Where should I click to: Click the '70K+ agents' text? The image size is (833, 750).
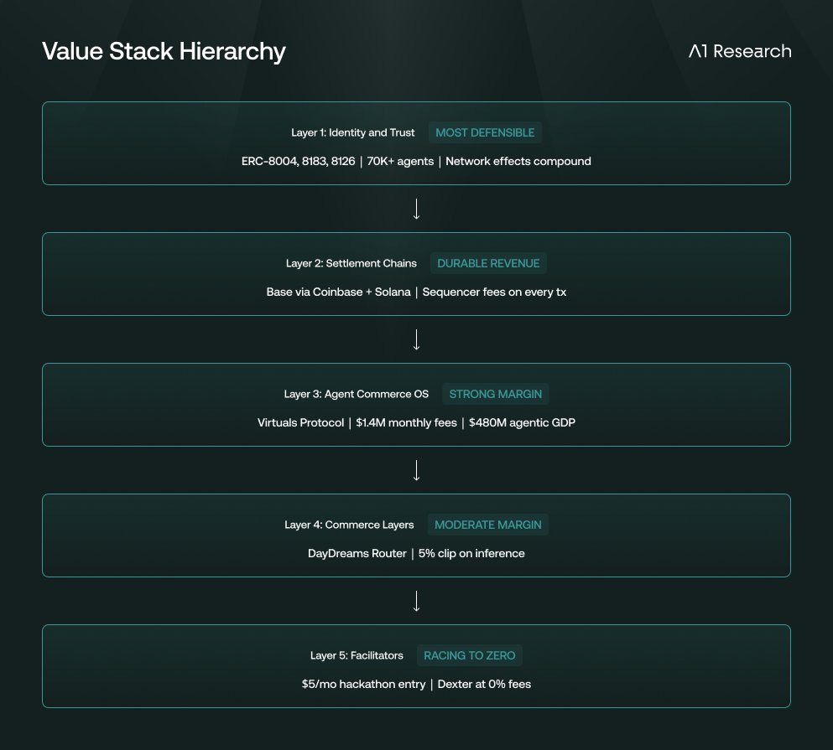(400, 162)
